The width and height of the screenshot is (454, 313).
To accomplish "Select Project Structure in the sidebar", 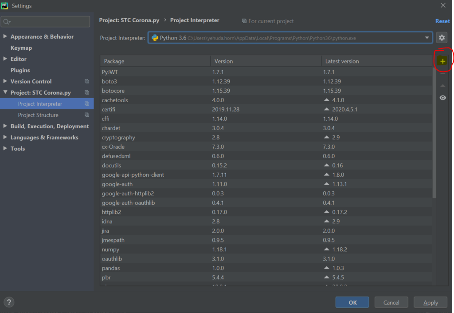I will [x=38, y=115].
